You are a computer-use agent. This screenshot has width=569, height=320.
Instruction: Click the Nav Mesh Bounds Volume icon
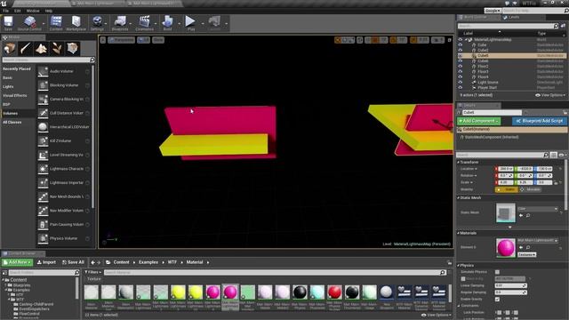click(43, 196)
